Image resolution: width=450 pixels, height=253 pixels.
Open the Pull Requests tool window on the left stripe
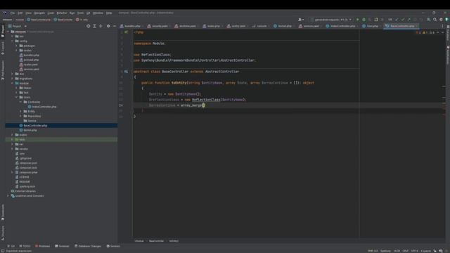point(3,70)
